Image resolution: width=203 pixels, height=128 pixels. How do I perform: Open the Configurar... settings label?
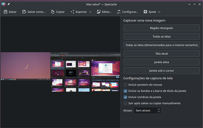130,12
